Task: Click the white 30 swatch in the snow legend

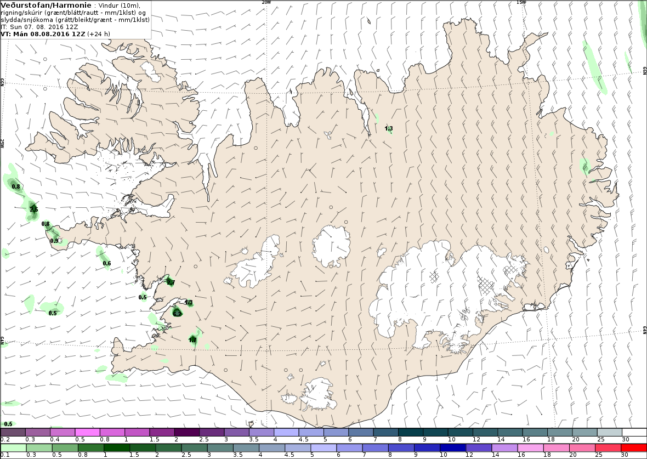Action: (x=634, y=432)
